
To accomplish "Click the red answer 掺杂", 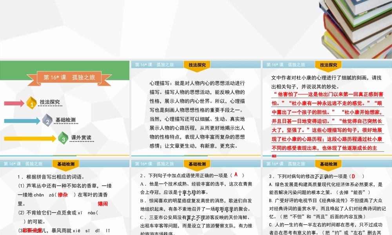I will [63, 195].
